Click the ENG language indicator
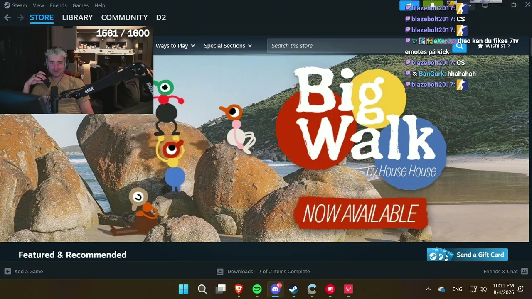Screen dimensions: 532x299 pyautogui.click(x=457, y=289)
